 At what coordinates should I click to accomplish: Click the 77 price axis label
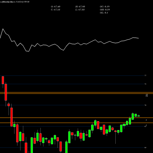[145, 76]
